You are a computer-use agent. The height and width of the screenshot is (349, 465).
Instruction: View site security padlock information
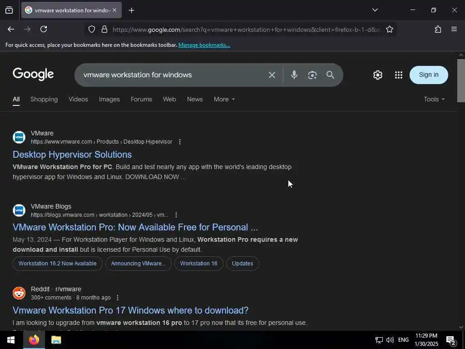click(x=104, y=30)
